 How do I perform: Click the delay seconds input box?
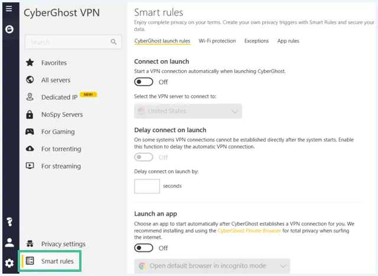147,186
